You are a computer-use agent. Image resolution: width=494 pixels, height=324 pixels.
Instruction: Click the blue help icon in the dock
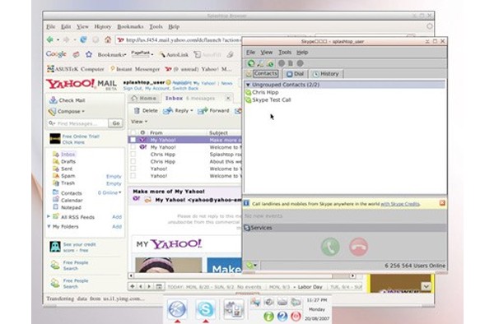click(282, 316)
